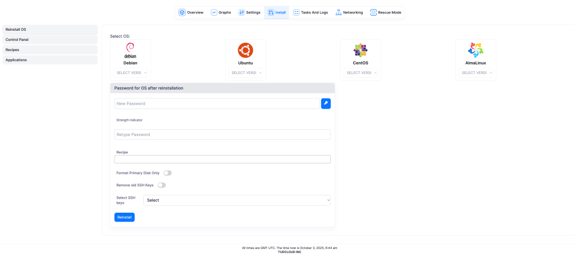Click the Networking icon in top navigation

(339, 12)
